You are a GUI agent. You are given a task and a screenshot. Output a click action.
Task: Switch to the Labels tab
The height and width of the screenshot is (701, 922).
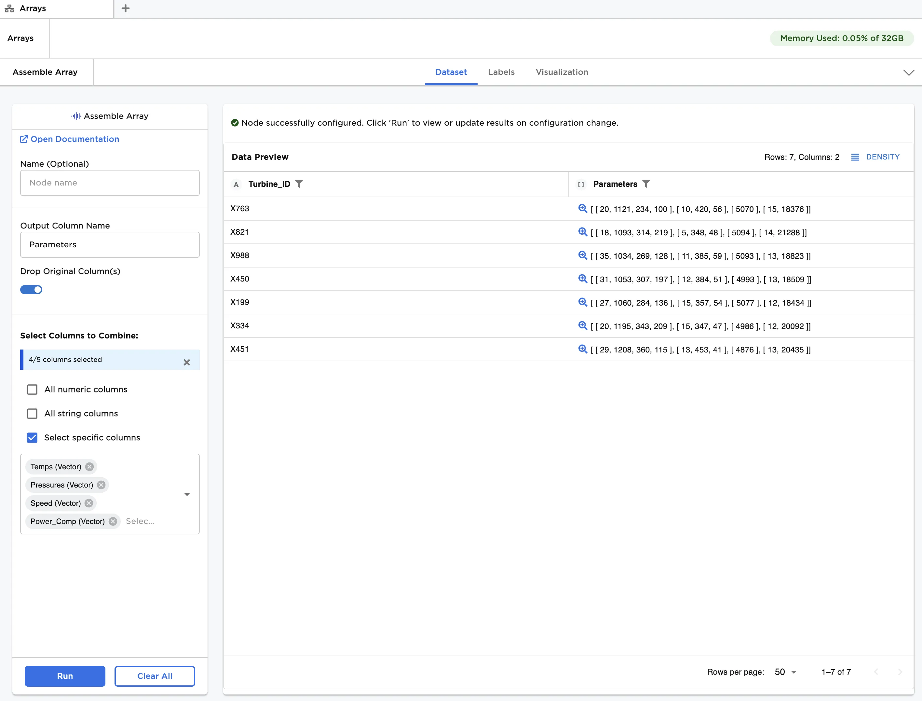501,72
